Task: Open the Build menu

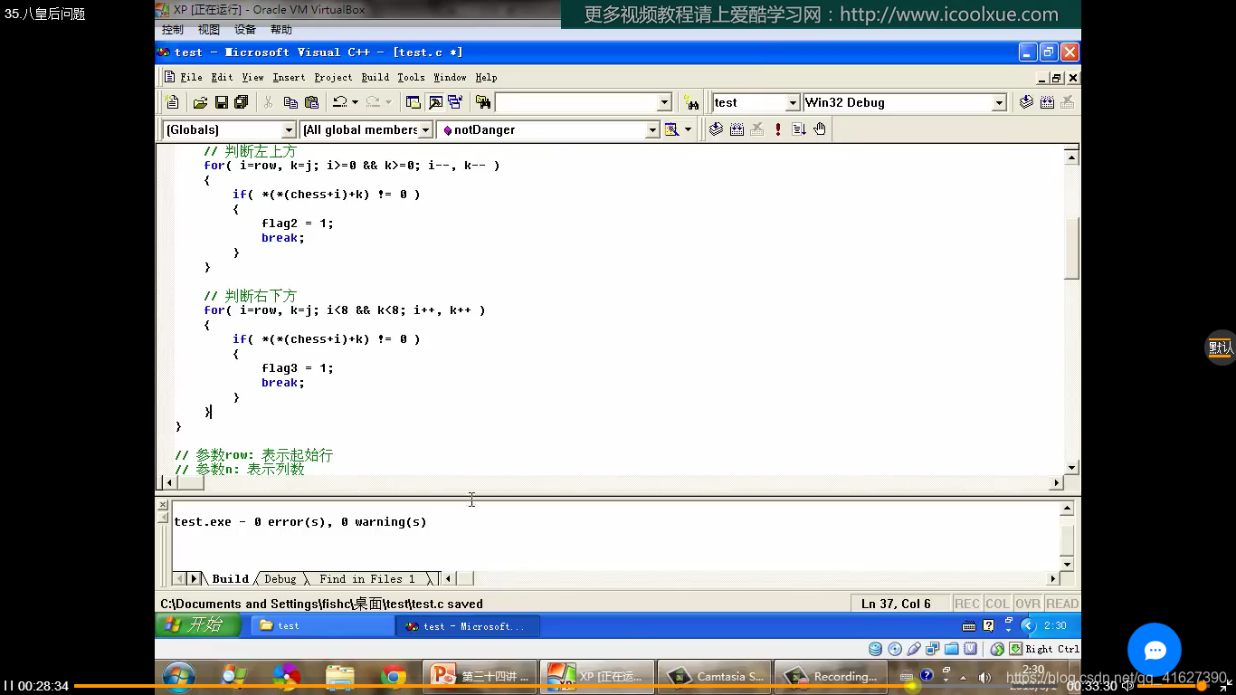Action: tap(375, 77)
